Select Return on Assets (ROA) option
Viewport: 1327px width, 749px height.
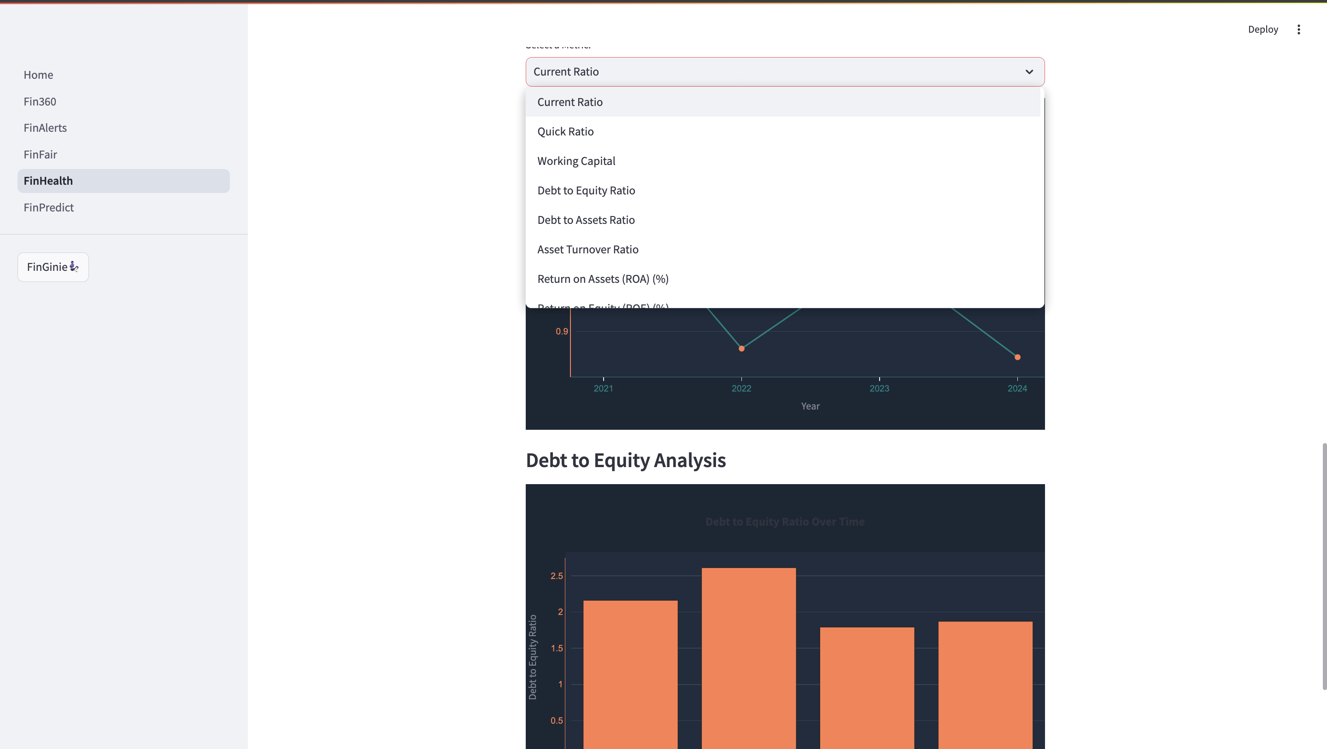(602, 279)
